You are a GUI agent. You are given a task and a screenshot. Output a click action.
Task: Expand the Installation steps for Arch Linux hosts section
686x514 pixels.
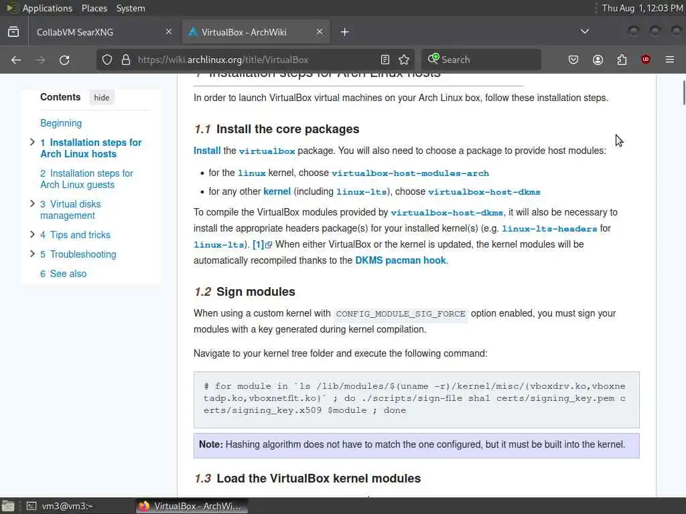pyautogui.click(x=32, y=142)
